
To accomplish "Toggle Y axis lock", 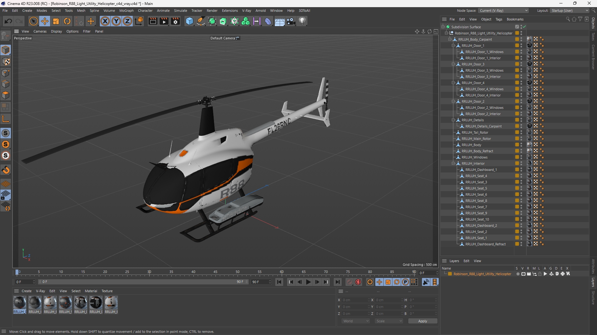I will click(x=116, y=21).
